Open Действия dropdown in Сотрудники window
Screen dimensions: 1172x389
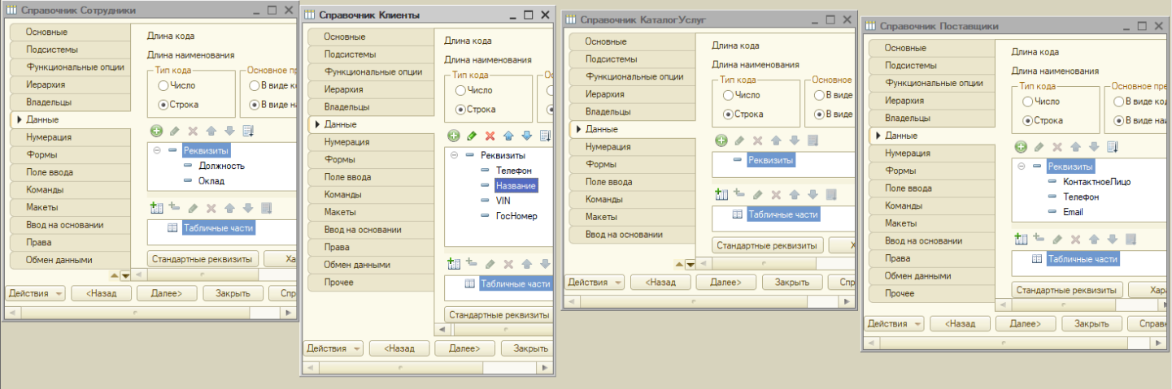coord(34,293)
